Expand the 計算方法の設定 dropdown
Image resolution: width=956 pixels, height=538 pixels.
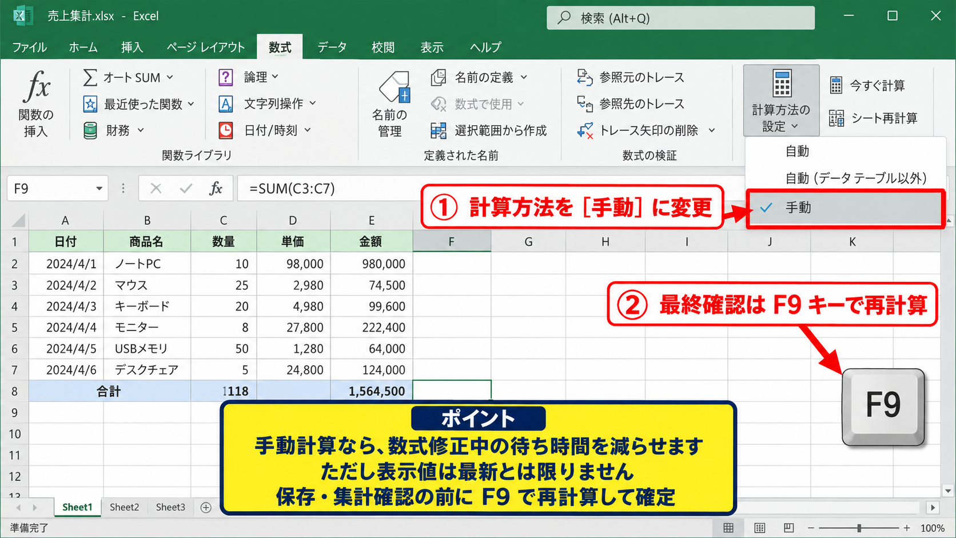point(781,100)
